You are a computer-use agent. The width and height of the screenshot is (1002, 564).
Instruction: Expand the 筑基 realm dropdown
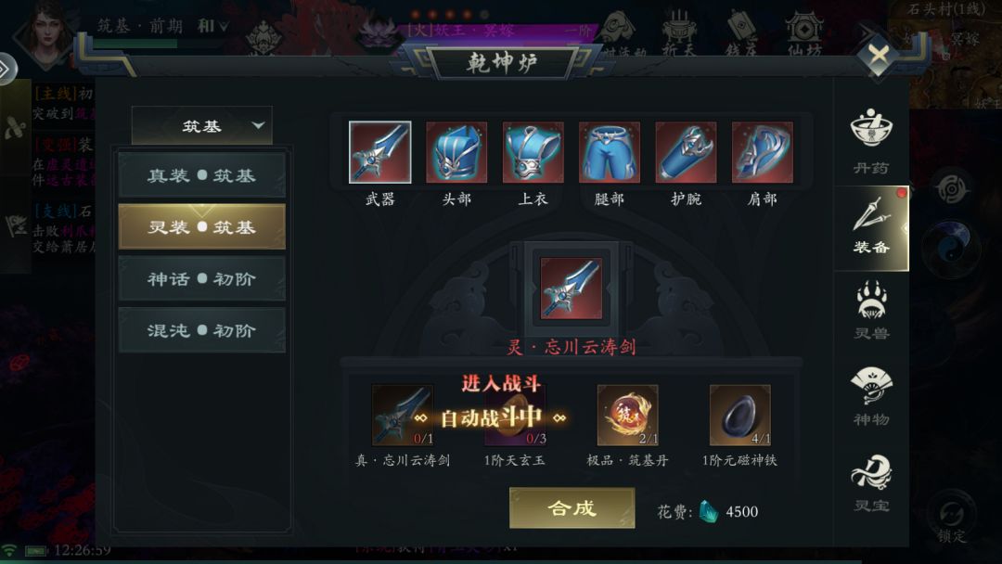pyautogui.click(x=202, y=125)
